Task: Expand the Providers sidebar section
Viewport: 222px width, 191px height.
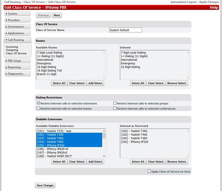Action: tap(17, 20)
